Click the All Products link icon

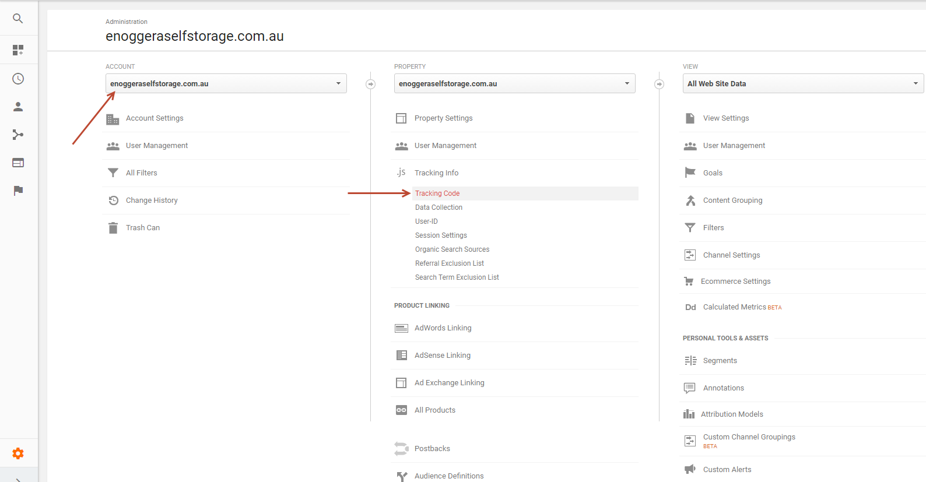click(x=401, y=410)
